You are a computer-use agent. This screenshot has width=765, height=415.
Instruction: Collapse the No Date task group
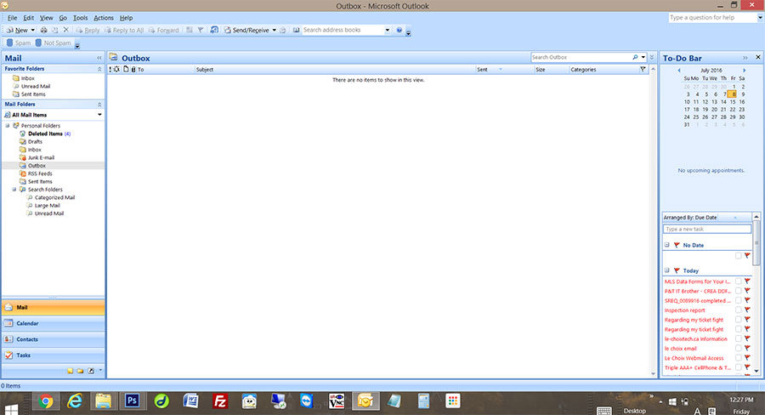coord(667,245)
